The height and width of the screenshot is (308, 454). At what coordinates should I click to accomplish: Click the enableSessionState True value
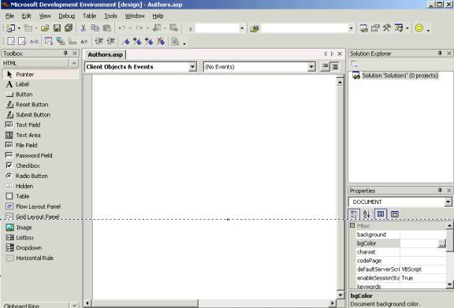[423, 278]
